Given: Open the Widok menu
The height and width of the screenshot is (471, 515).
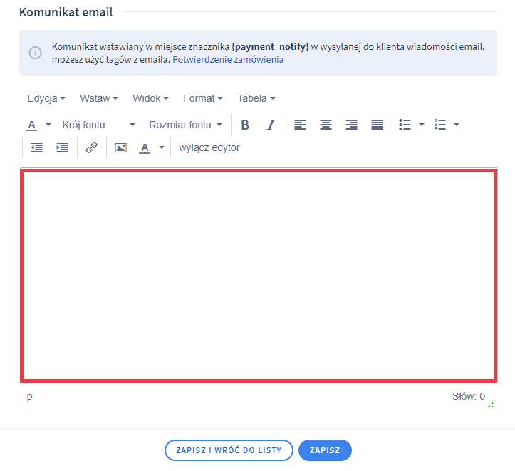Looking at the screenshot, I should [x=150, y=98].
